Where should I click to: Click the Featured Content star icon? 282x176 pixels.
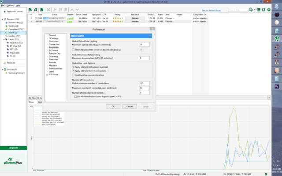pos(5,12)
